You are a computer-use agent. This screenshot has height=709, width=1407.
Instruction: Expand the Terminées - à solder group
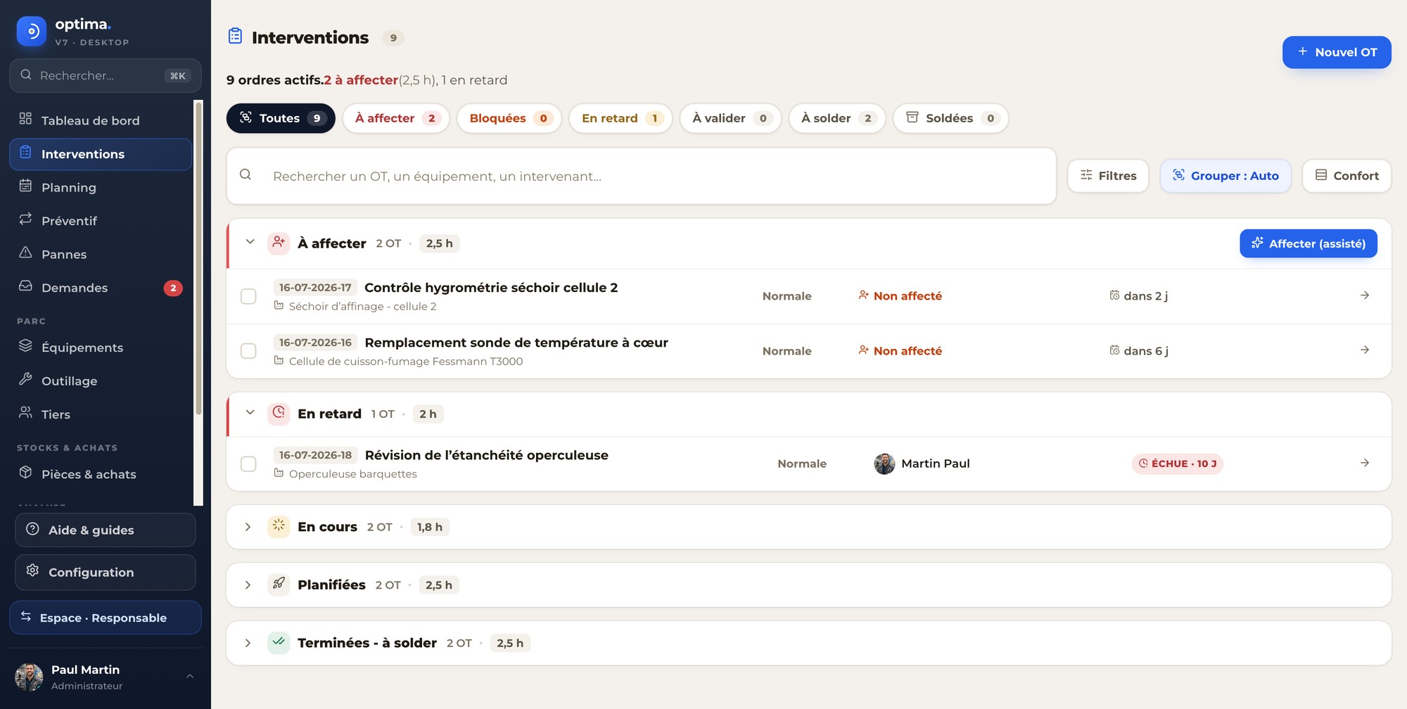(x=248, y=643)
